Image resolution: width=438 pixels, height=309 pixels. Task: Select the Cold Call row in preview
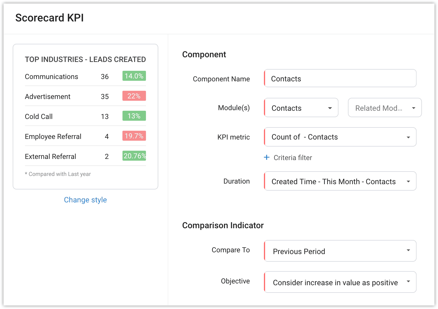85,116
